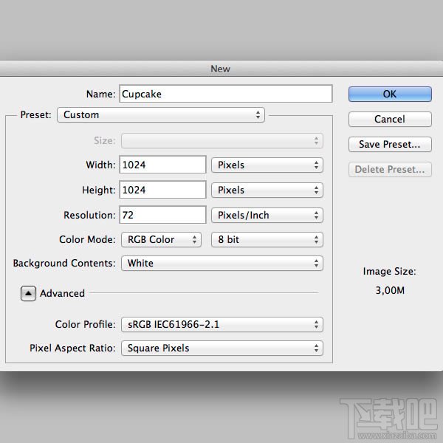Open the greyed-out Size dropdown
Viewport: 443px width, 443px height.
coord(222,141)
